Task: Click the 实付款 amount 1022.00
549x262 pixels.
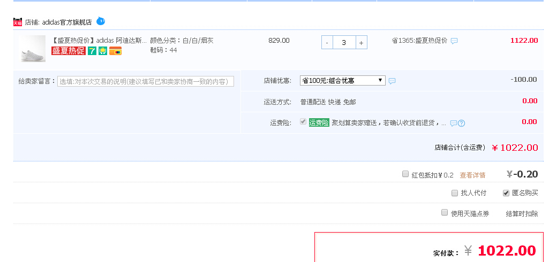Action: point(507,251)
